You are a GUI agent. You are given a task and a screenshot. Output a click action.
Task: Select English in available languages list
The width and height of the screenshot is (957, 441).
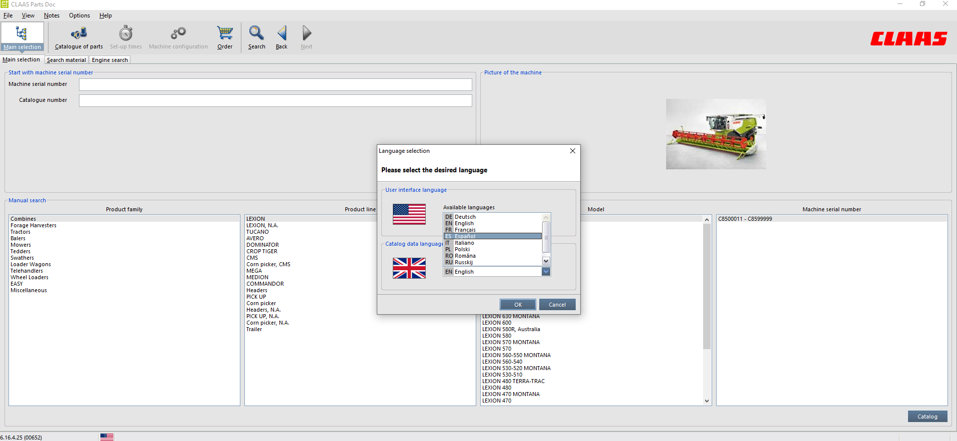(493, 223)
